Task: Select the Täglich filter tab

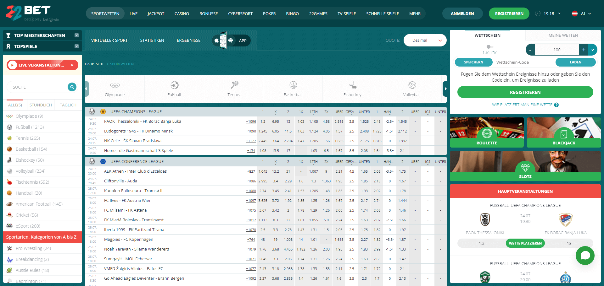Action: [68, 105]
